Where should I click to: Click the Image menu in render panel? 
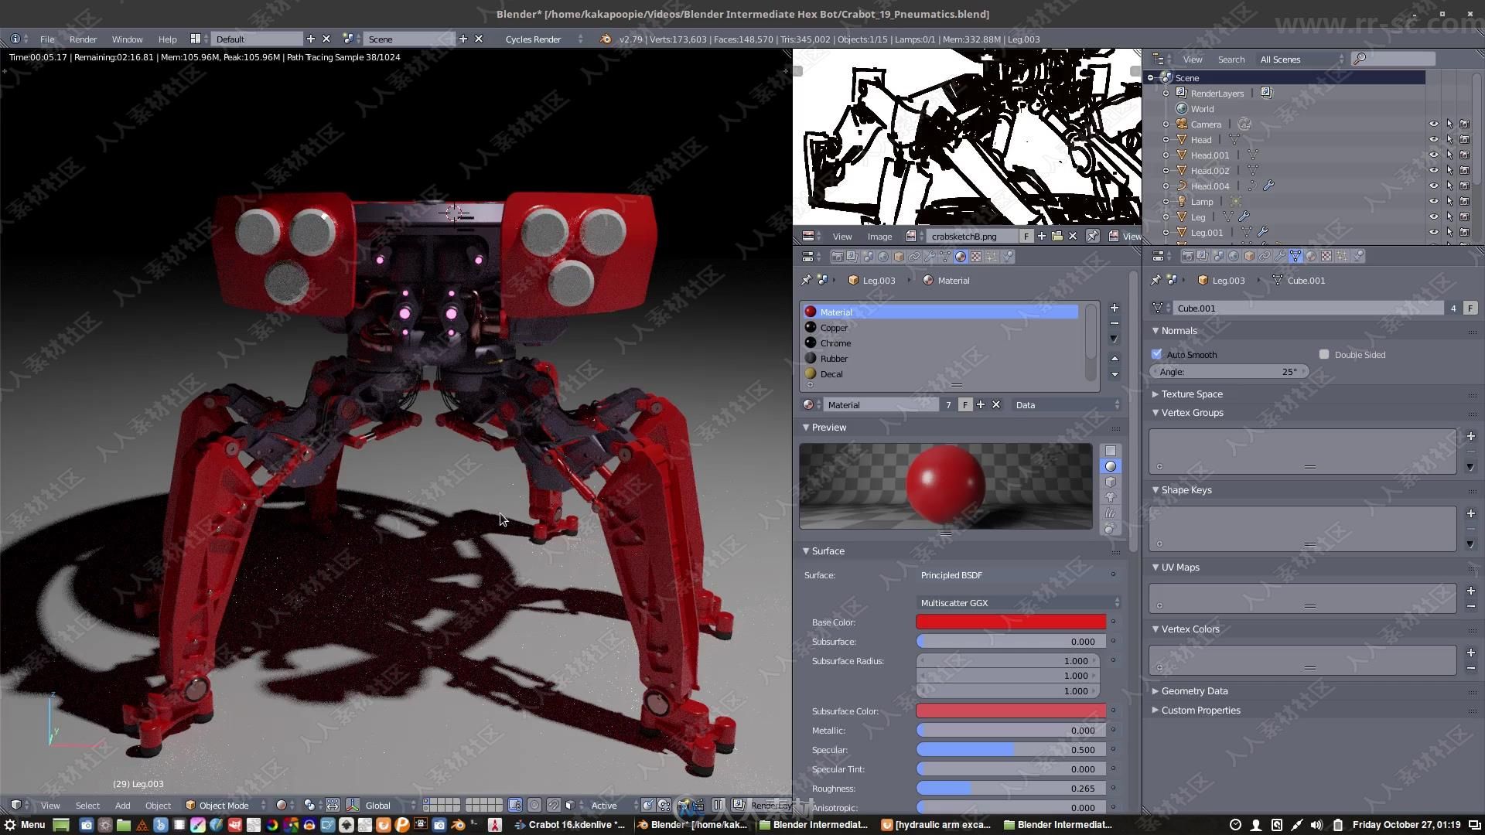[x=879, y=237]
